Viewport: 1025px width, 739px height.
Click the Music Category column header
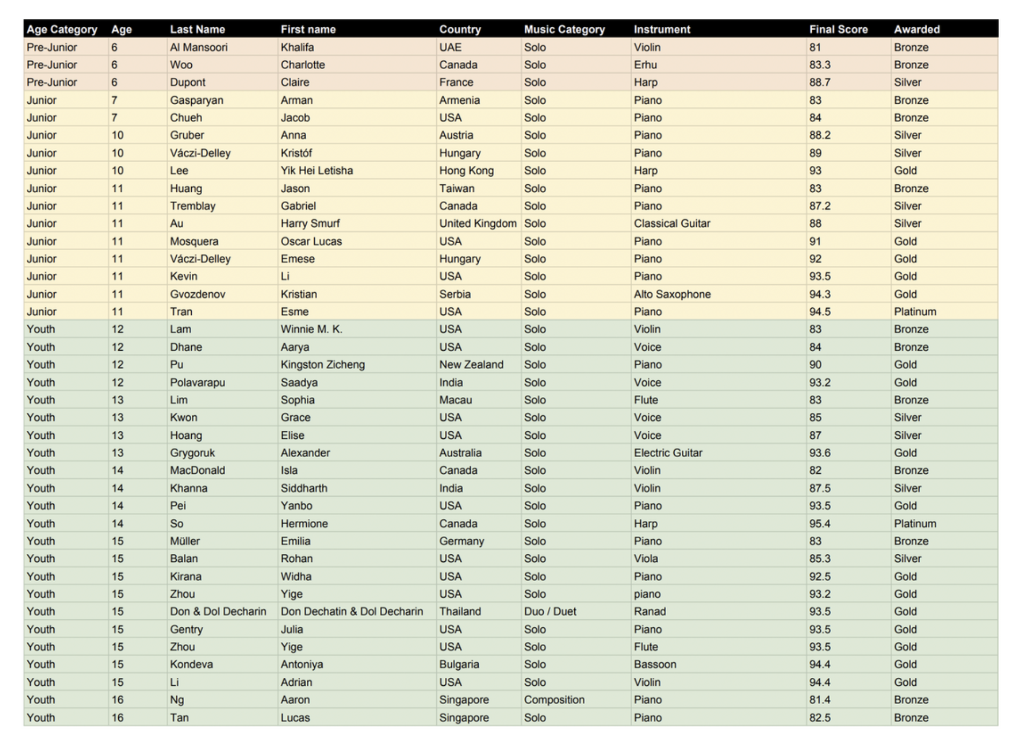(564, 30)
